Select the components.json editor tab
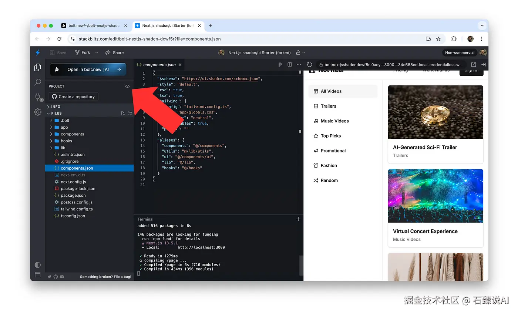The height and width of the screenshot is (314, 518). coord(159,64)
